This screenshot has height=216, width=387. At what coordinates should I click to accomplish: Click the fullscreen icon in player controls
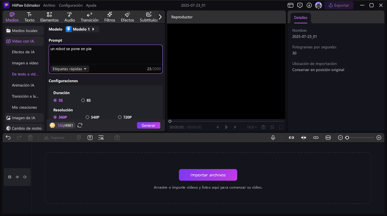click(281, 127)
